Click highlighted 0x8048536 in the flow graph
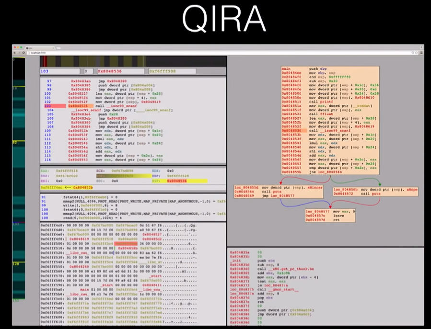Image resolution: width=431 pixels, height=329 pixels. 291,131
